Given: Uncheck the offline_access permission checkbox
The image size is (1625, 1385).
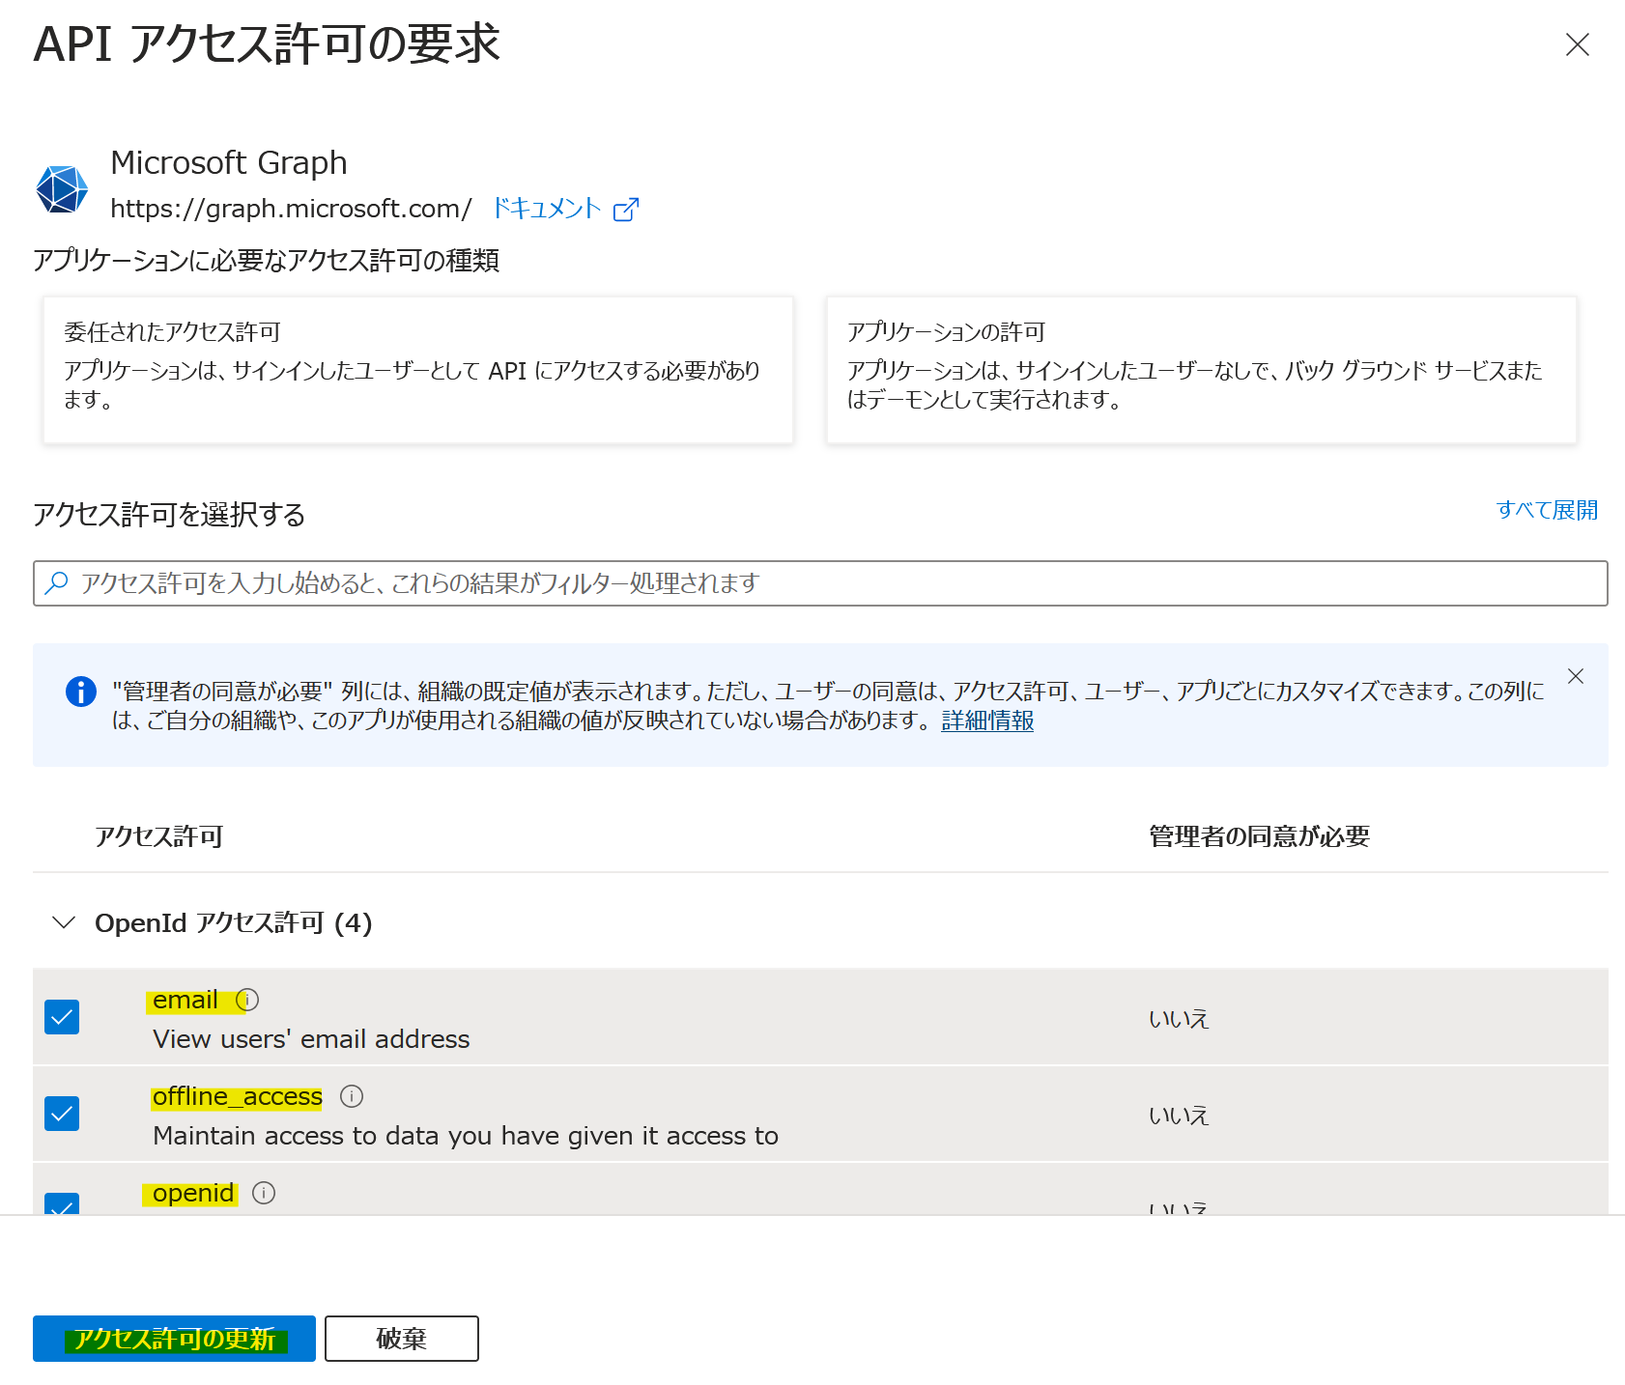Looking at the screenshot, I should coord(62,1114).
